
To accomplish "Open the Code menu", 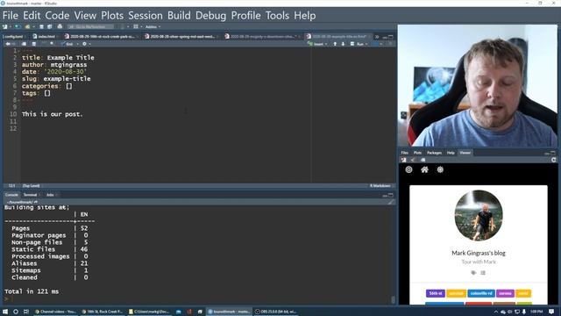I will [x=57, y=16].
